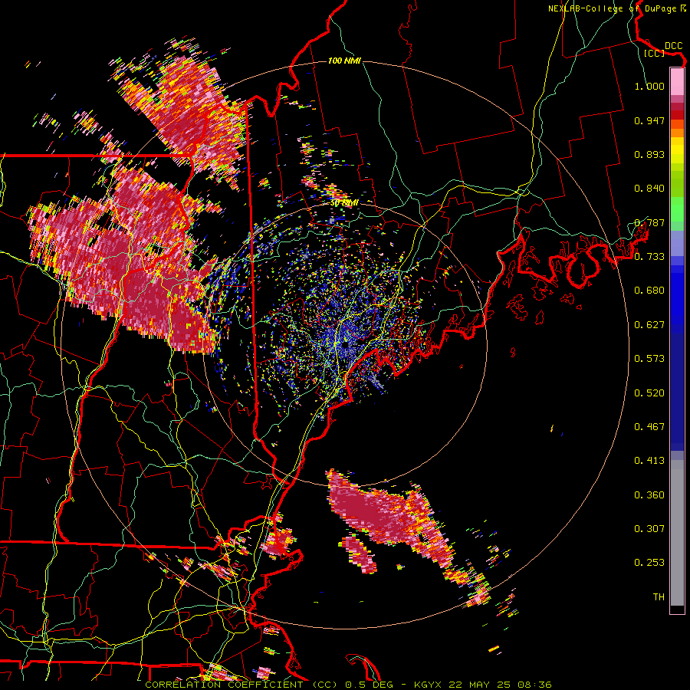Click the 50 NMI range ring label
690x690 pixels.
click(x=344, y=202)
